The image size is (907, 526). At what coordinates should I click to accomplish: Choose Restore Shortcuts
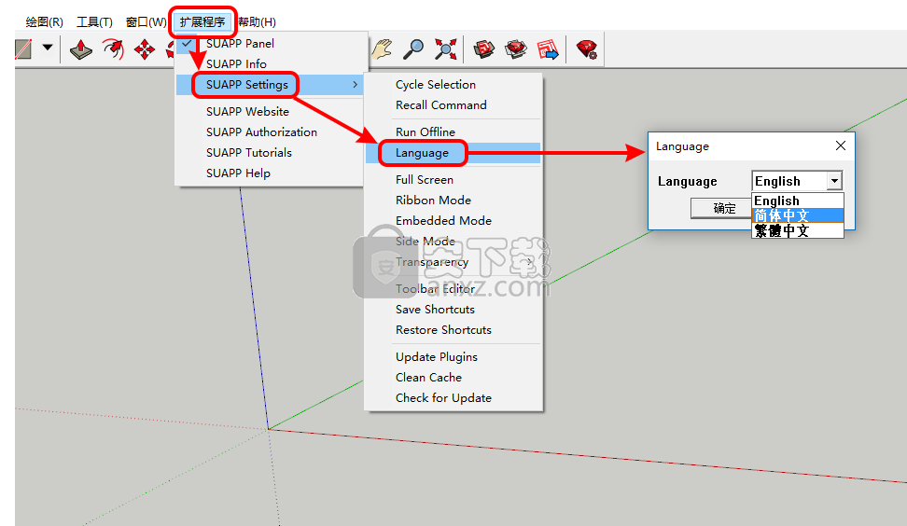click(x=453, y=329)
